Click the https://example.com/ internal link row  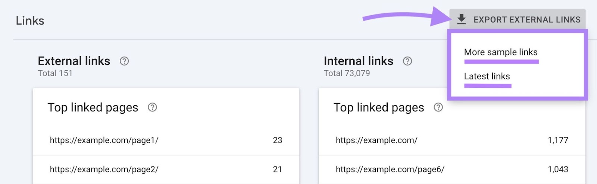376,140
